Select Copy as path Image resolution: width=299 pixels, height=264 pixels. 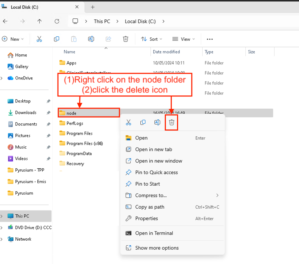[x=173, y=207]
